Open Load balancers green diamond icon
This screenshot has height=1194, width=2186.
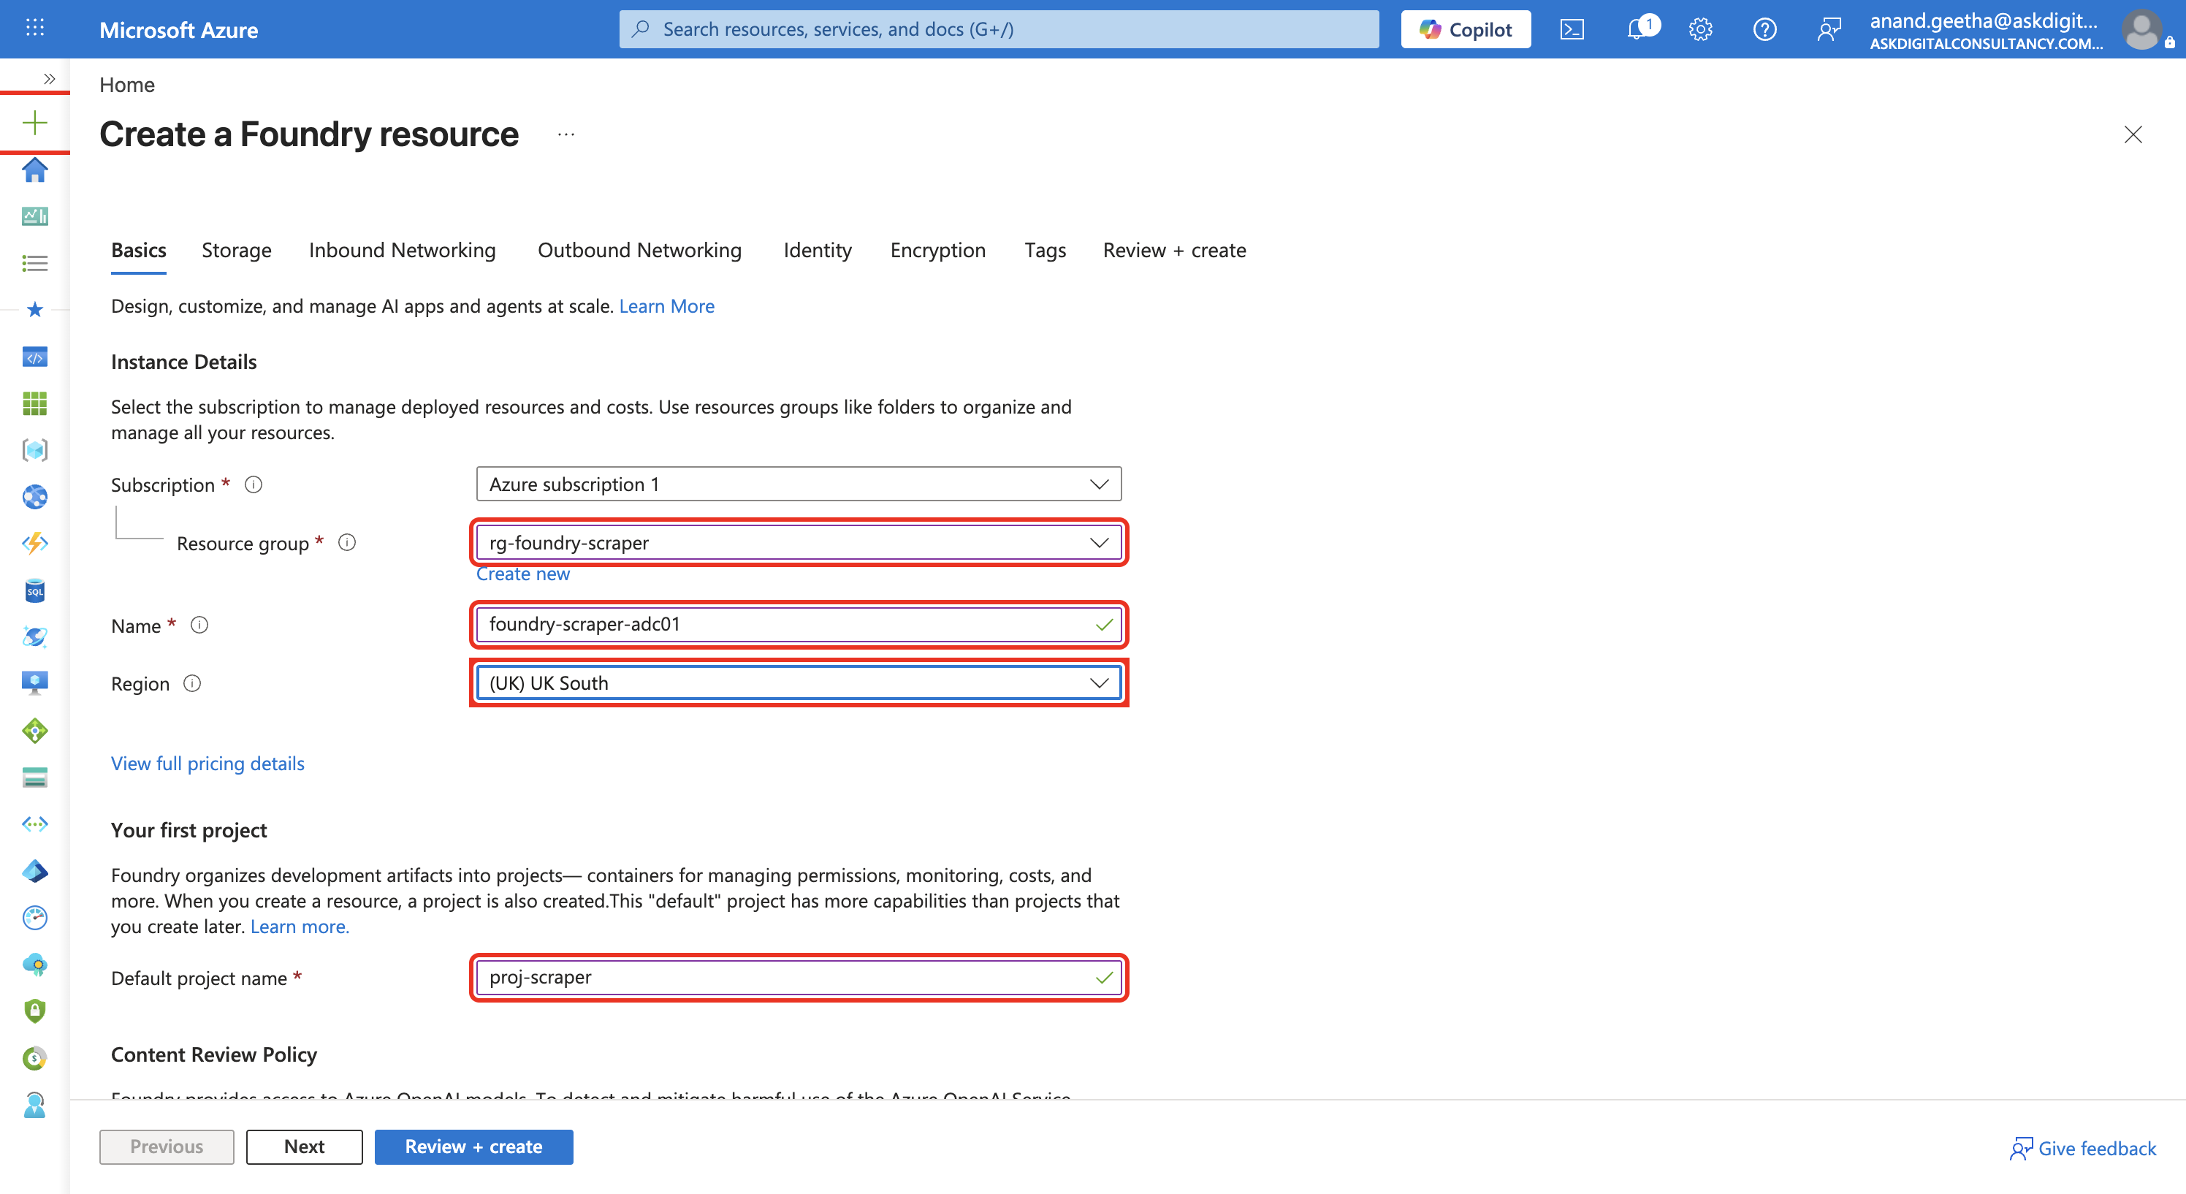35,731
